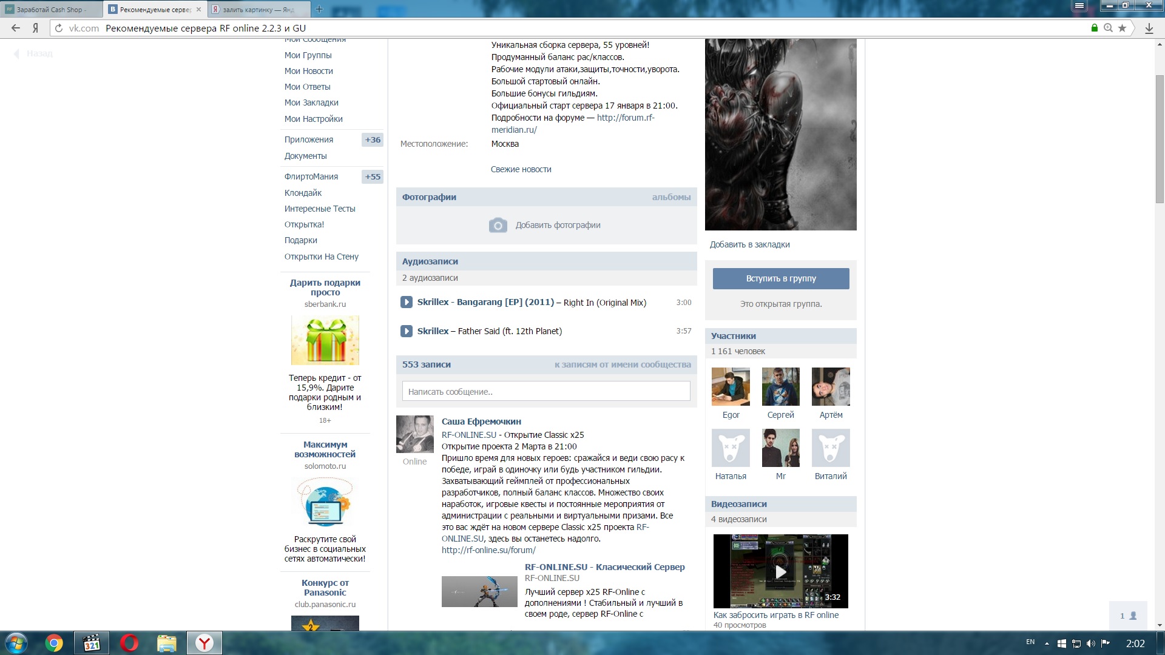
Task: Open 'RF-ONLINE.SU - Класический Сервер' title
Action: (604, 567)
